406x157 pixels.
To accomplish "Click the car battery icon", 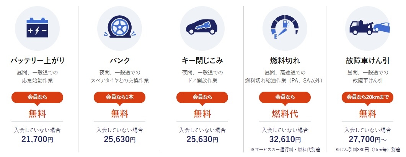I will pyautogui.click(x=37, y=28).
